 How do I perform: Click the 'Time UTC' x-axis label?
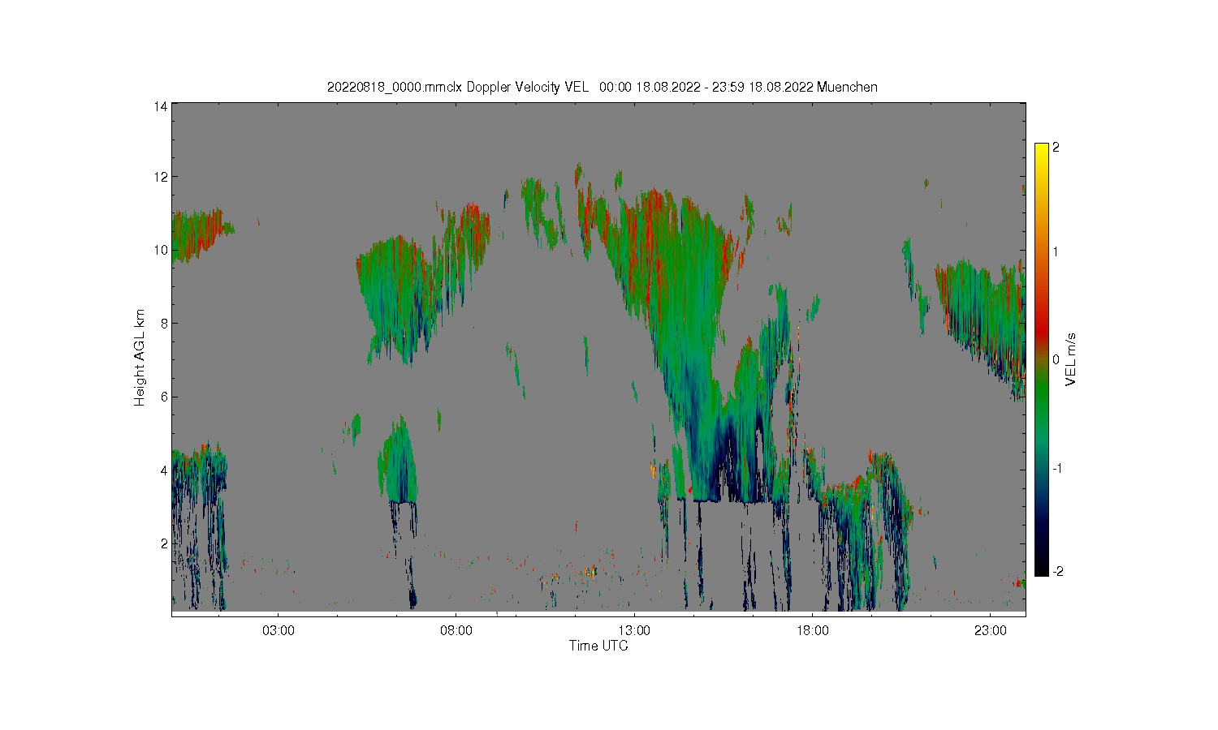(x=598, y=646)
